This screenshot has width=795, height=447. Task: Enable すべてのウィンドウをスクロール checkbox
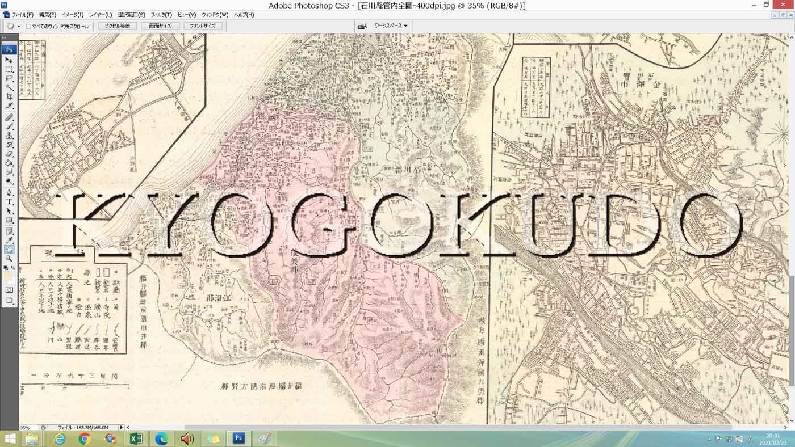(29, 26)
